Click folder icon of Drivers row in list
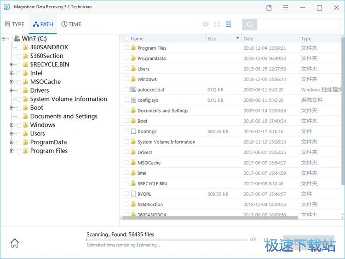345x259 pixels. click(x=133, y=152)
